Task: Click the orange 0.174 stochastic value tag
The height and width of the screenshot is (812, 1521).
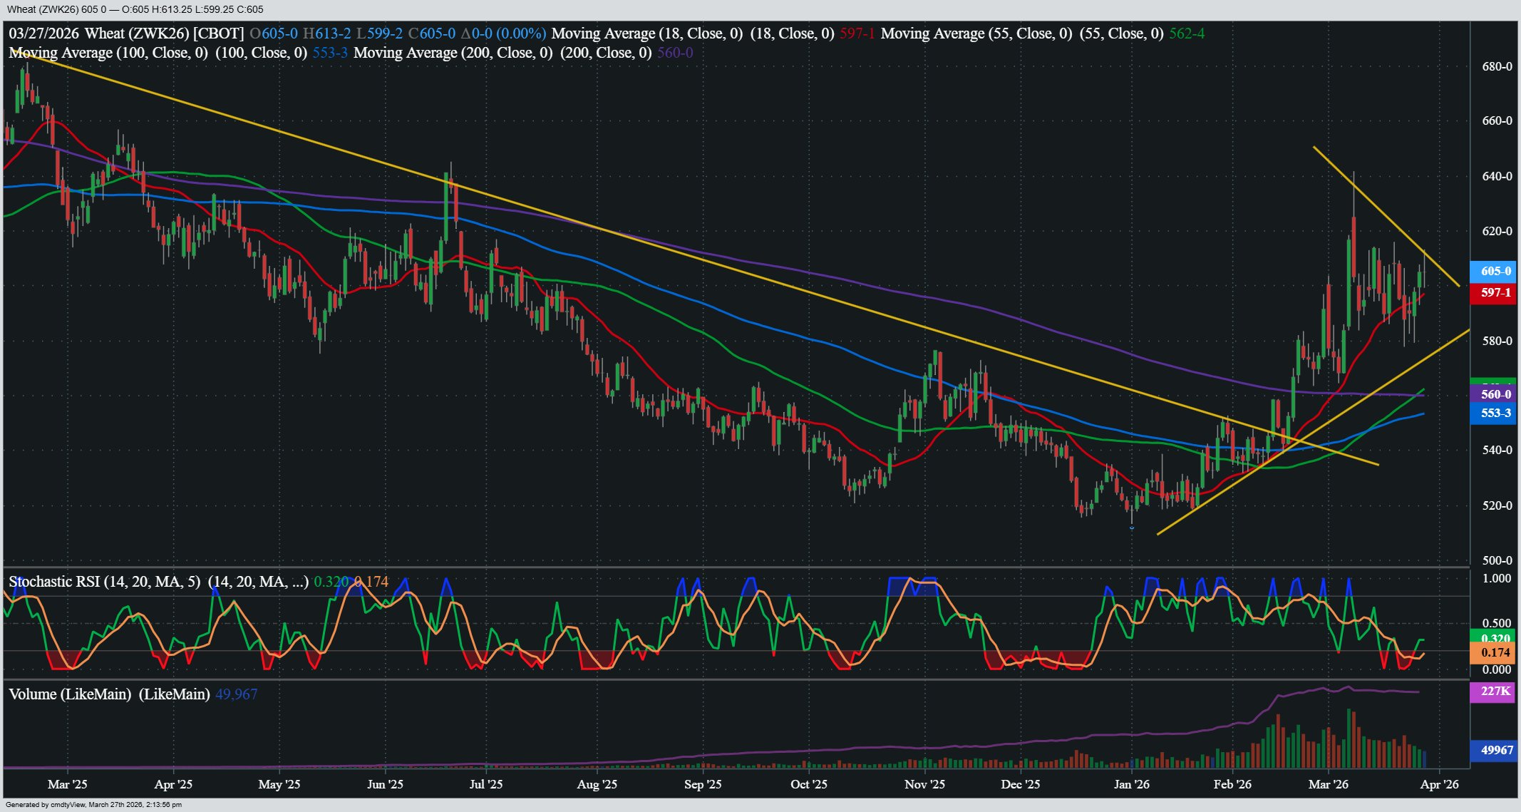Action: [1494, 652]
